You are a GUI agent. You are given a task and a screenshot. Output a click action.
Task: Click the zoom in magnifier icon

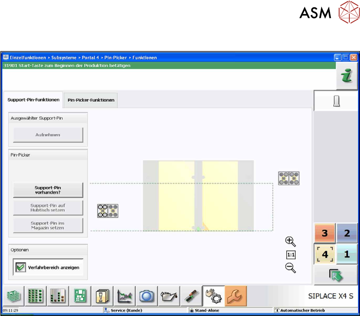coord(290,241)
